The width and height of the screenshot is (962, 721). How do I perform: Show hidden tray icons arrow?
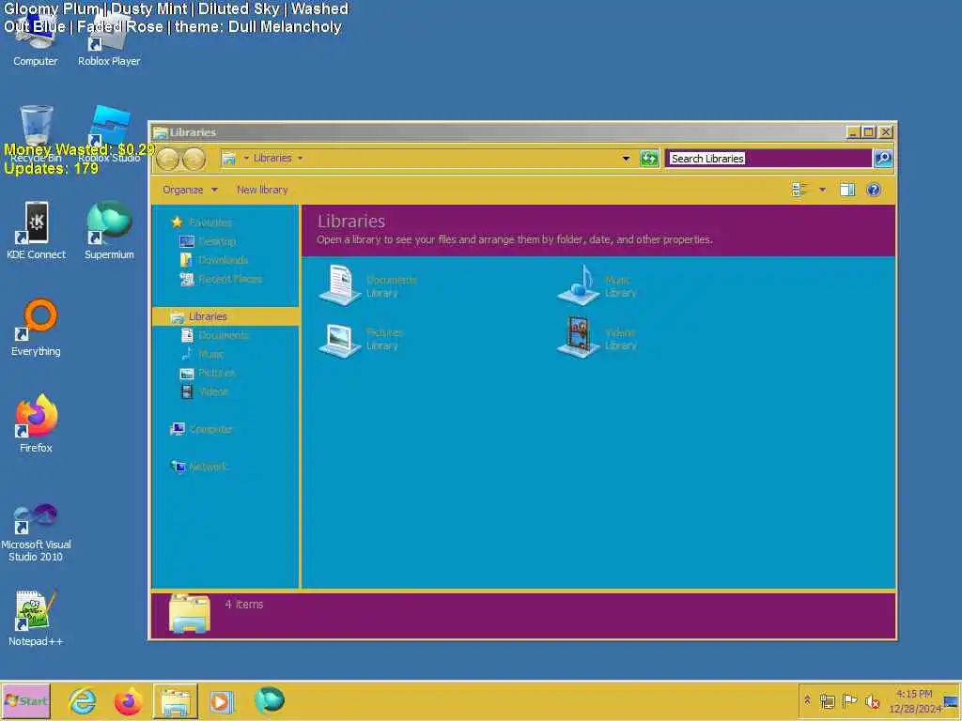[807, 699]
